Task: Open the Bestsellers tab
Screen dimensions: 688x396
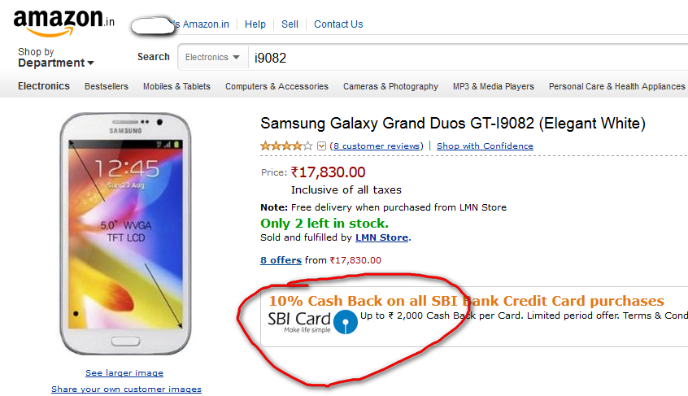Action: pyautogui.click(x=107, y=86)
